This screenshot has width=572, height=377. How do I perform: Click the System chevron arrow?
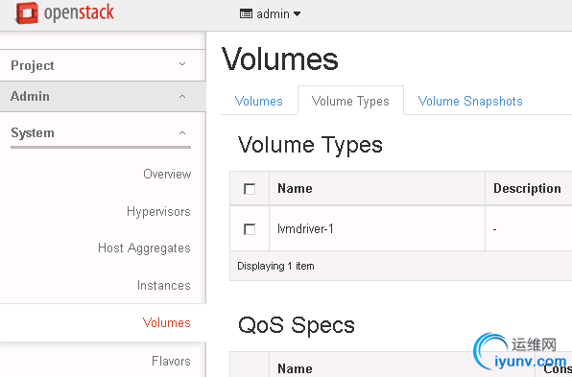click(182, 132)
